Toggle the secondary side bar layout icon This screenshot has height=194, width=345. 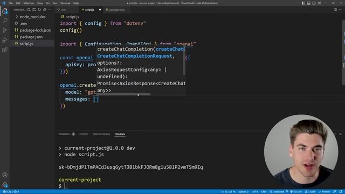[314, 3]
